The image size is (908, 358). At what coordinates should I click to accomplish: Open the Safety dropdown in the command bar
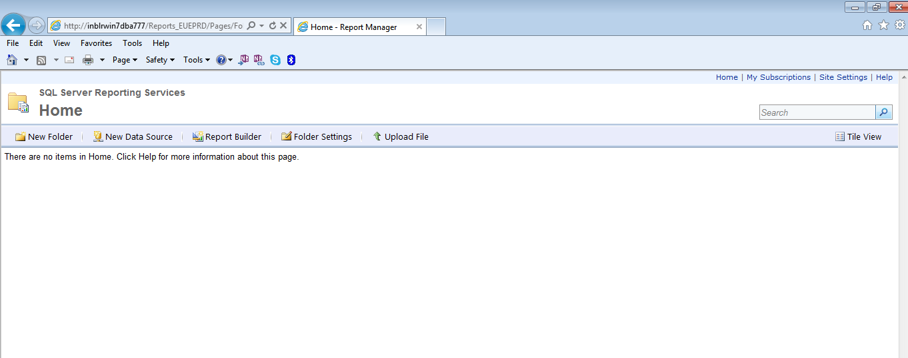click(160, 60)
